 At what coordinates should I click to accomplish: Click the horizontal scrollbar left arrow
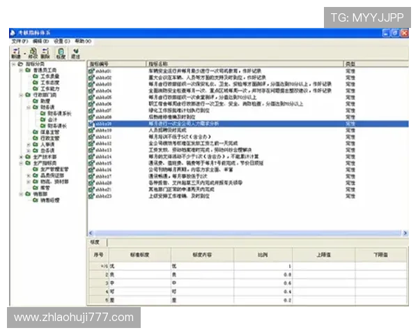tap(91, 233)
